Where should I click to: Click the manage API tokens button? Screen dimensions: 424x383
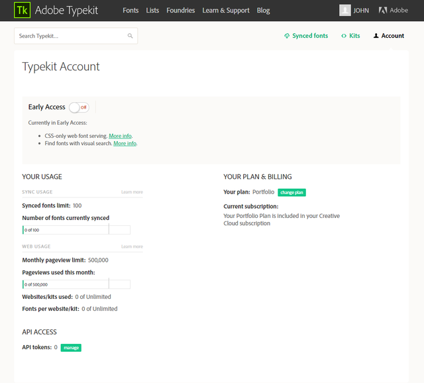pyautogui.click(x=71, y=348)
